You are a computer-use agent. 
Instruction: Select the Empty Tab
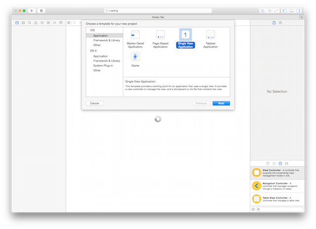158,17
